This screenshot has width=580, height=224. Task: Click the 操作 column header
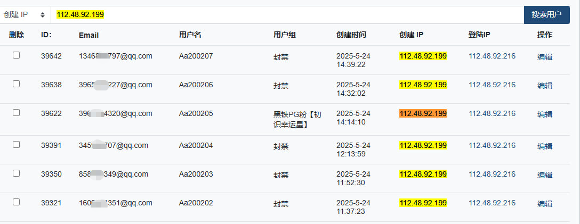(544, 35)
